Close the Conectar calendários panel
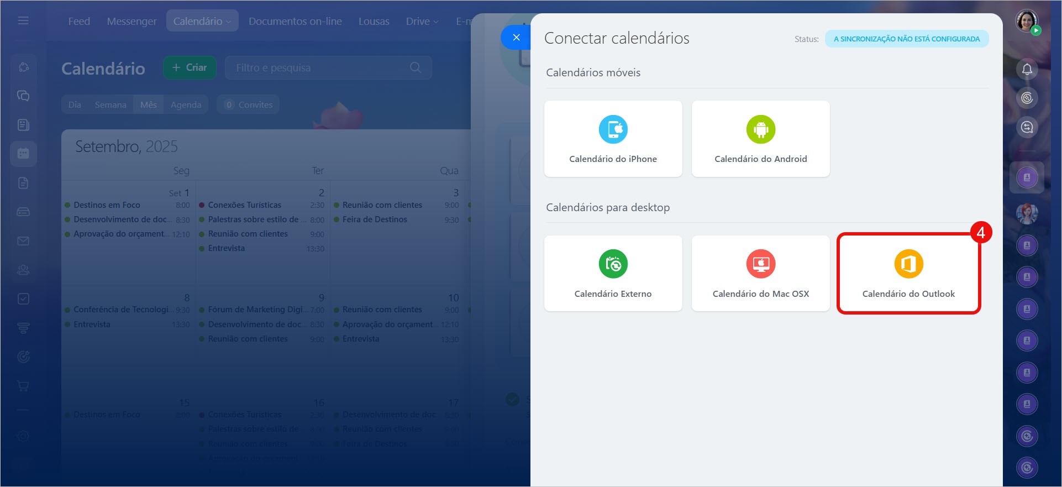The width and height of the screenshot is (1062, 487). click(x=516, y=37)
